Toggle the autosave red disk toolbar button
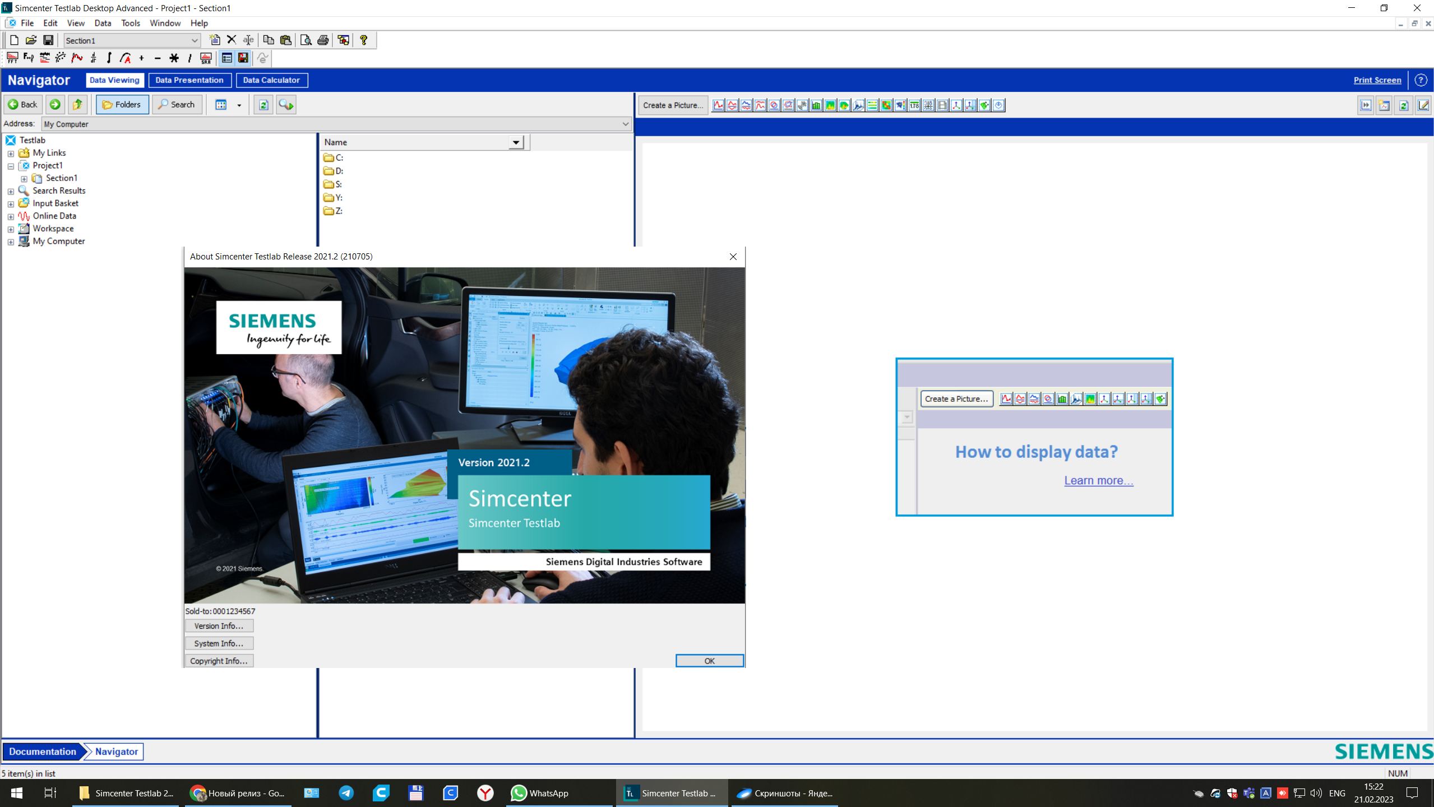1434x807 pixels. coord(243,58)
